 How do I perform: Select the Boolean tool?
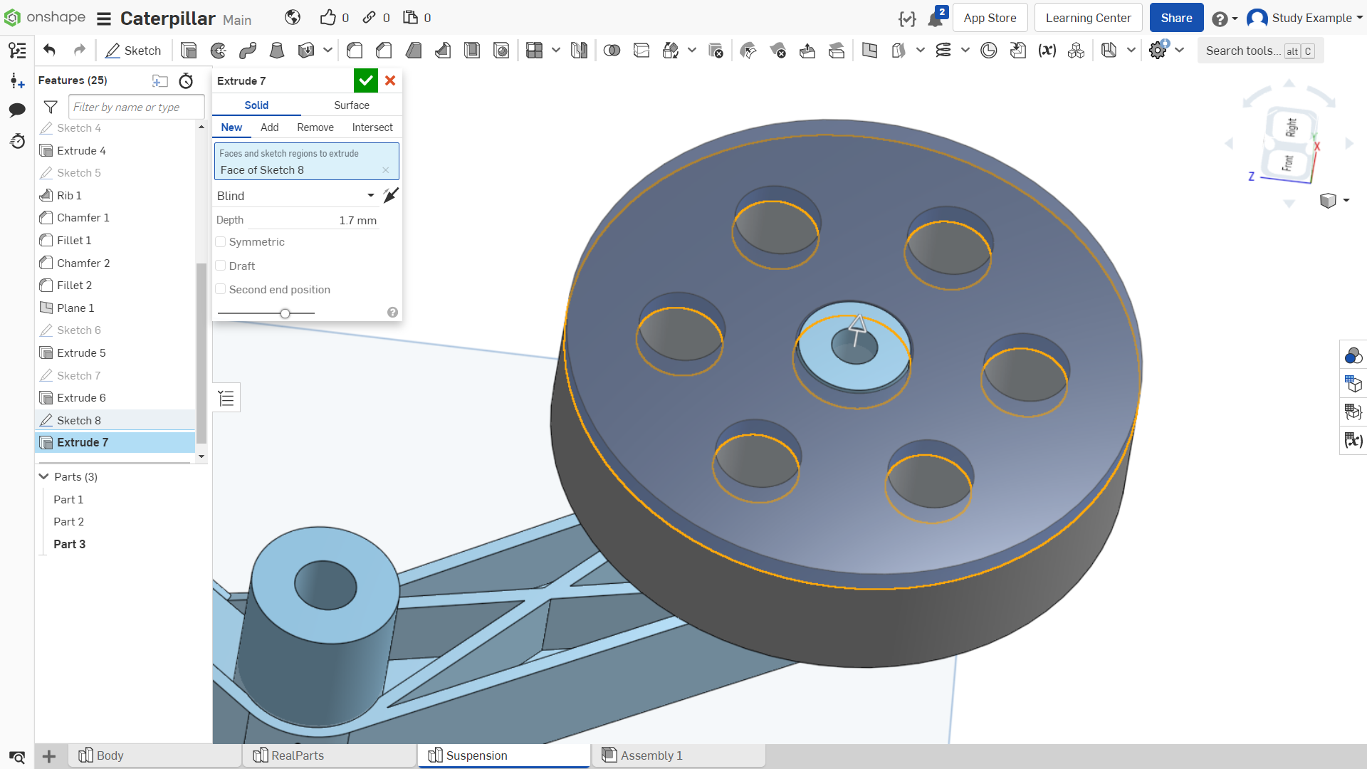tap(612, 51)
